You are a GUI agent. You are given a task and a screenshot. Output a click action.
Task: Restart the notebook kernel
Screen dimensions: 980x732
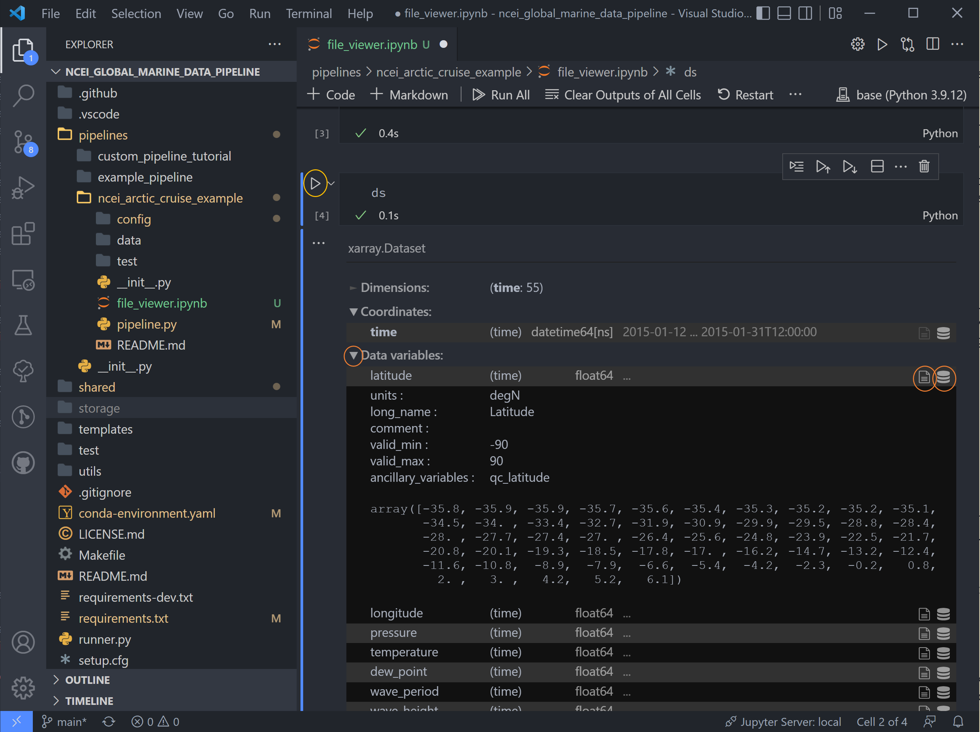pyautogui.click(x=745, y=95)
